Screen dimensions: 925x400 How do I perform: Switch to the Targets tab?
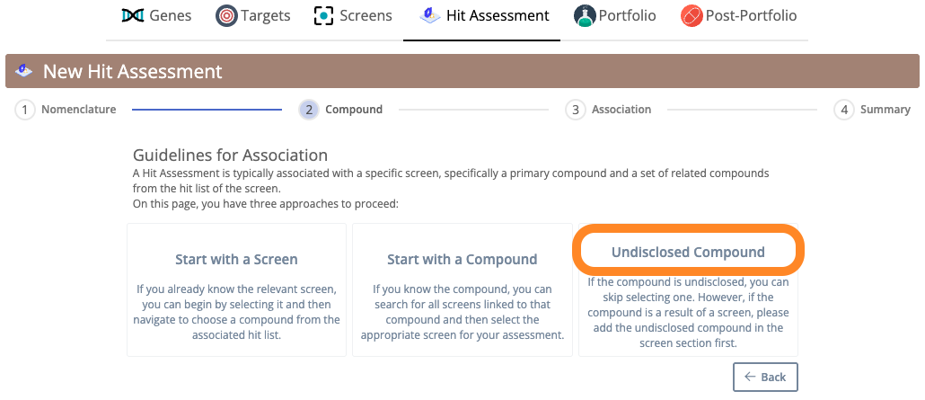click(x=253, y=15)
